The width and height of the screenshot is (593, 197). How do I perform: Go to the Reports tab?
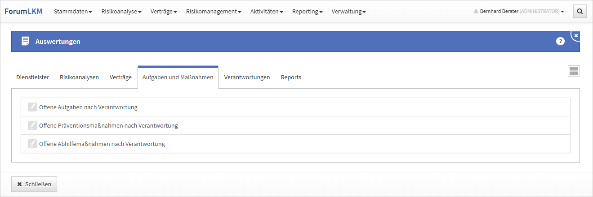[291, 77]
